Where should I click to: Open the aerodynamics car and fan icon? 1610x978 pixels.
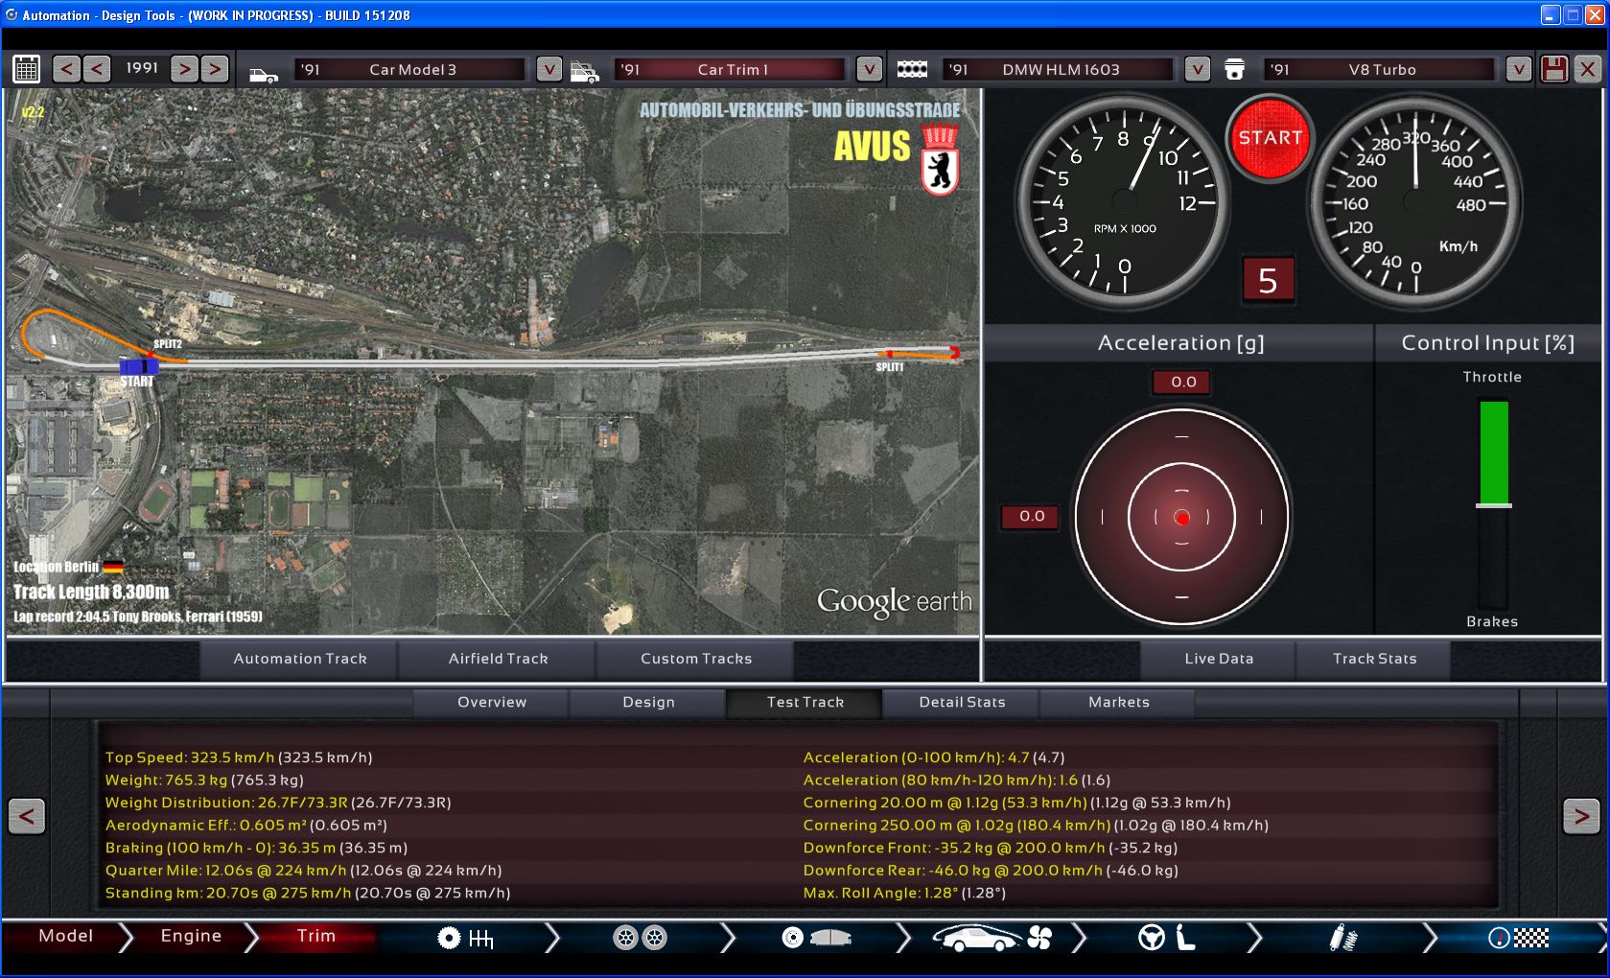pos(992,938)
